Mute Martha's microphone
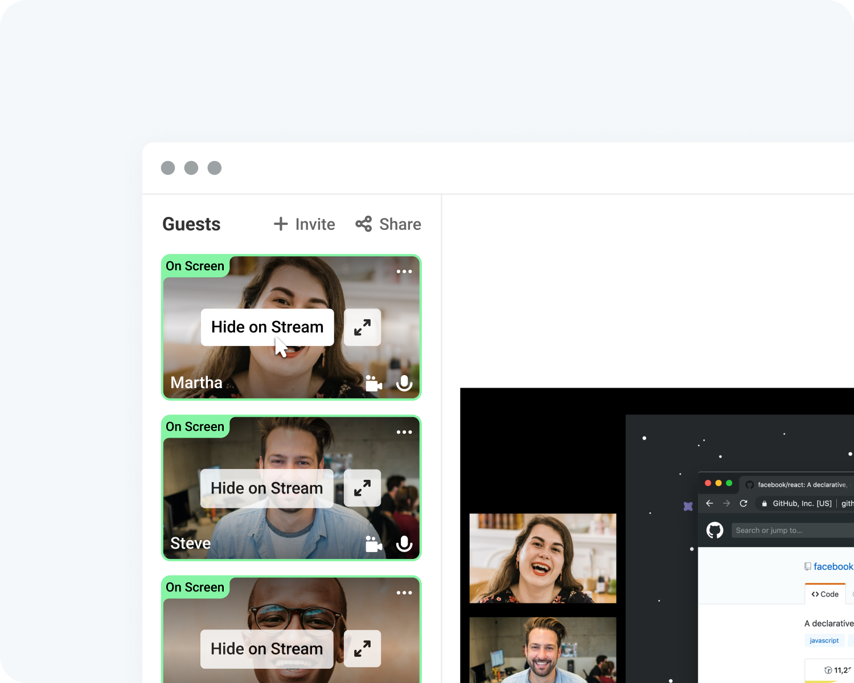854x683 pixels. [x=404, y=383]
